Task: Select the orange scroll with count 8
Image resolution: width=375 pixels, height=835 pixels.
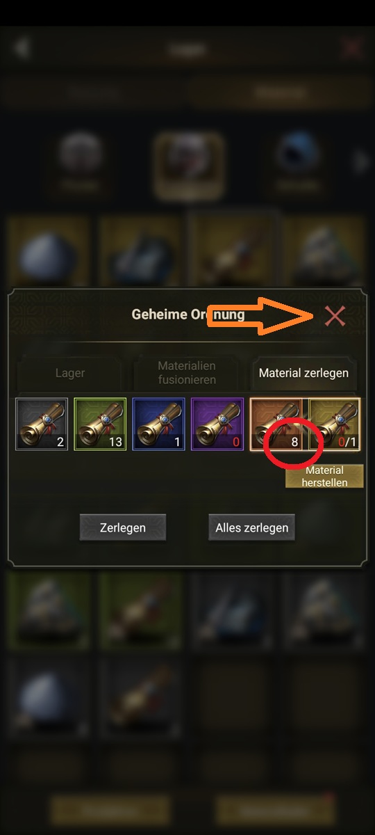Action: click(276, 424)
